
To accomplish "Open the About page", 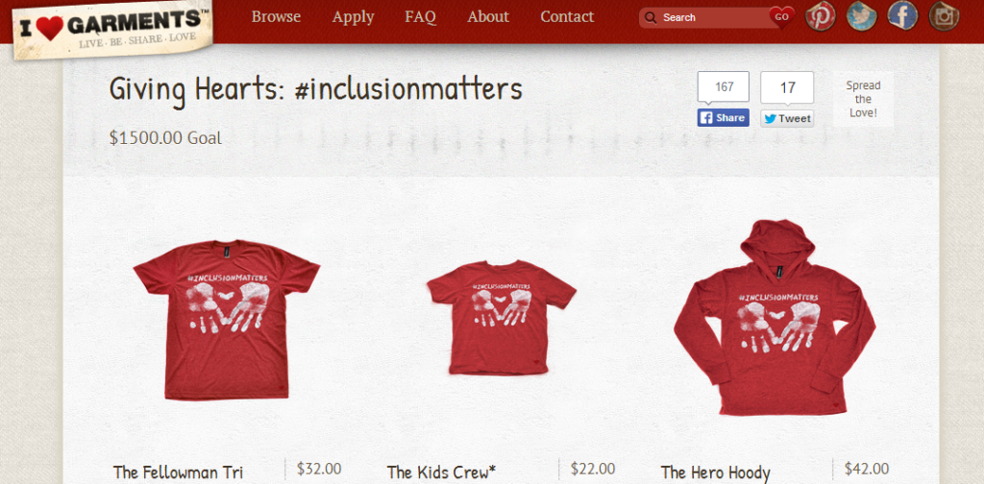I will (488, 17).
